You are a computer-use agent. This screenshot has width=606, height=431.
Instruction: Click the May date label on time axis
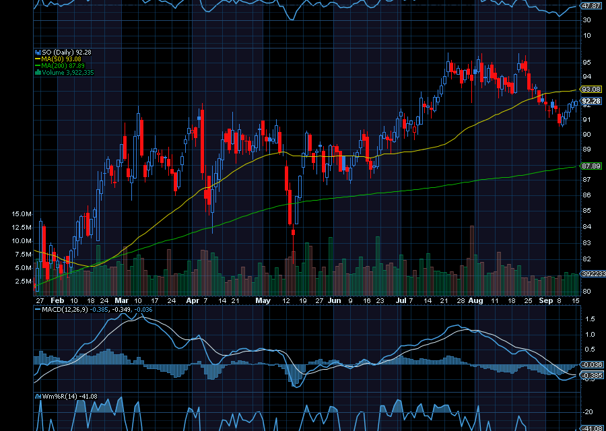[x=263, y=301]
